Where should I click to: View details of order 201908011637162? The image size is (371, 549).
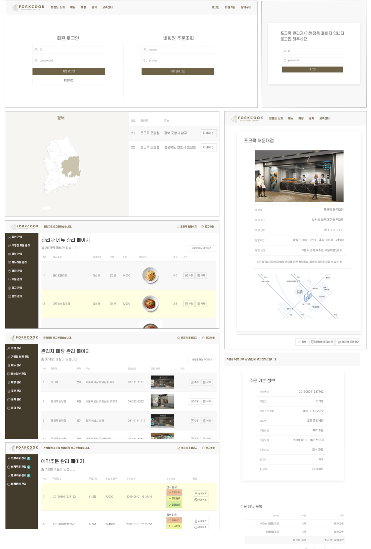tap(201, 493)
